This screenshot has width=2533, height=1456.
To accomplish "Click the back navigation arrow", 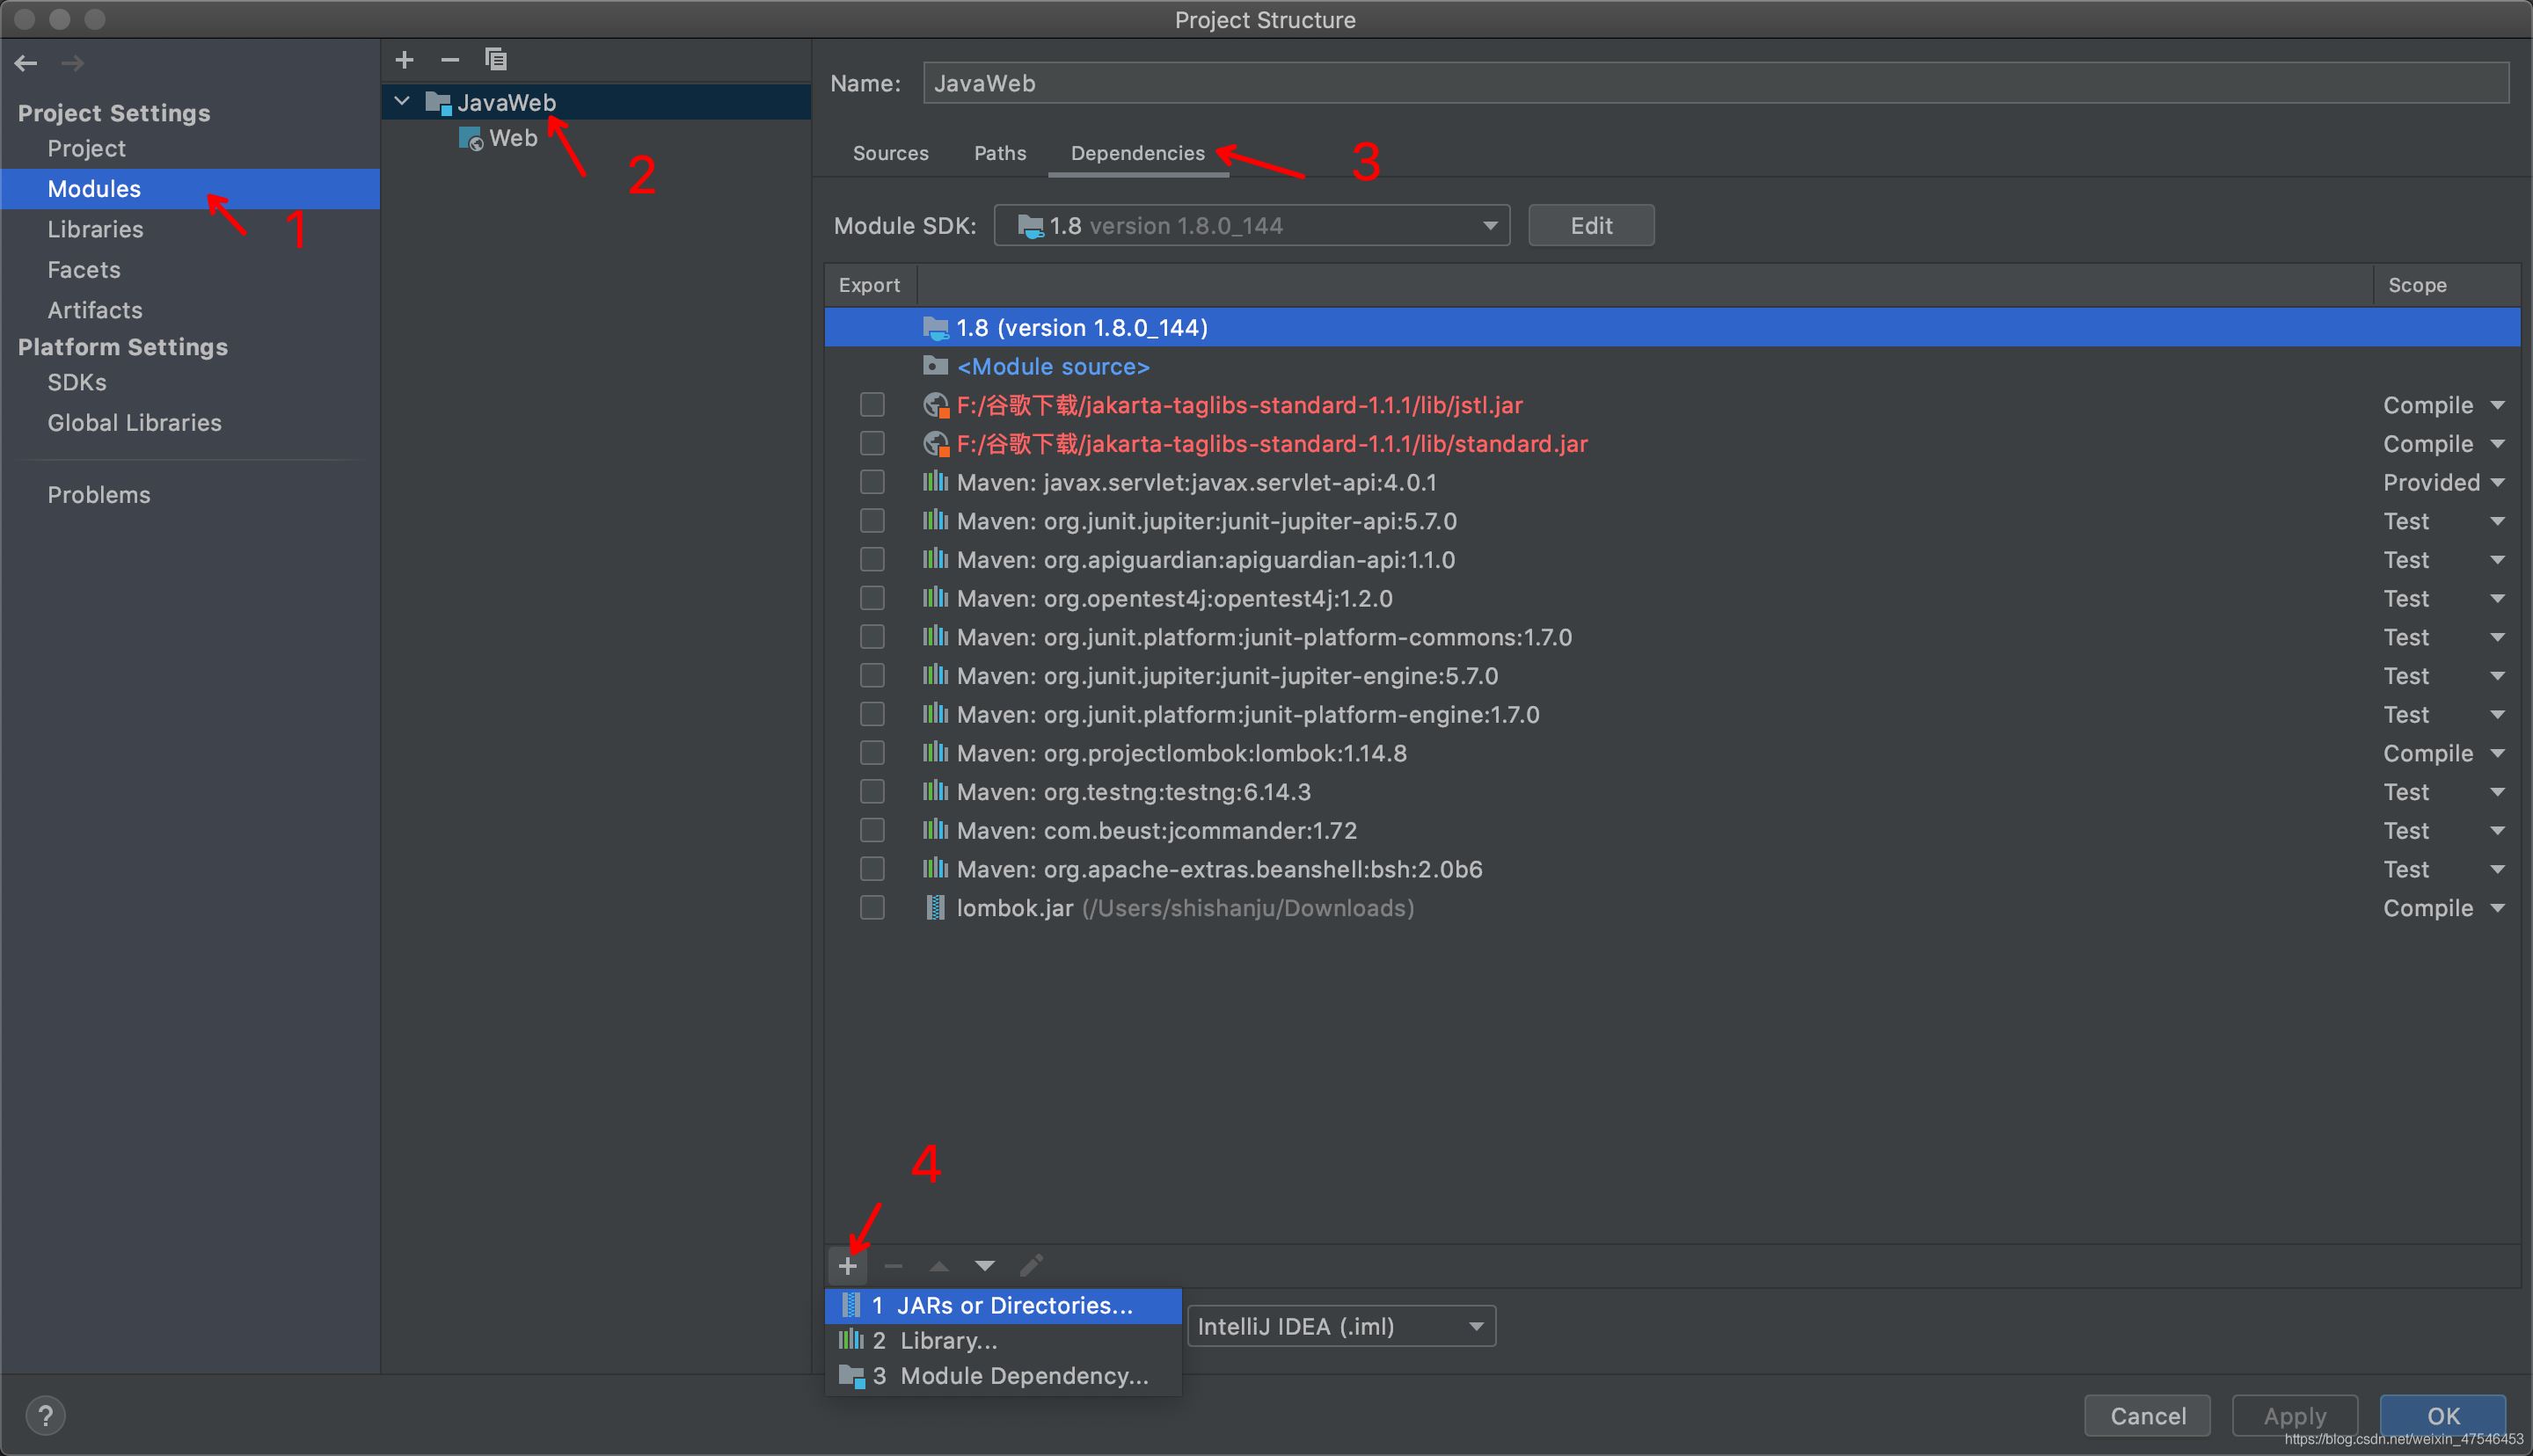I will click(25, 62).
